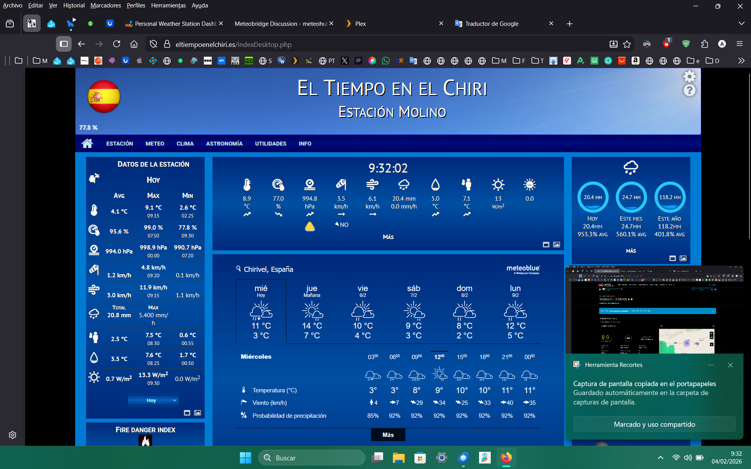This screenshot has width=751, height=469.
Task: Bookmark the page using the star icon
Action: [x=627, y=44]
